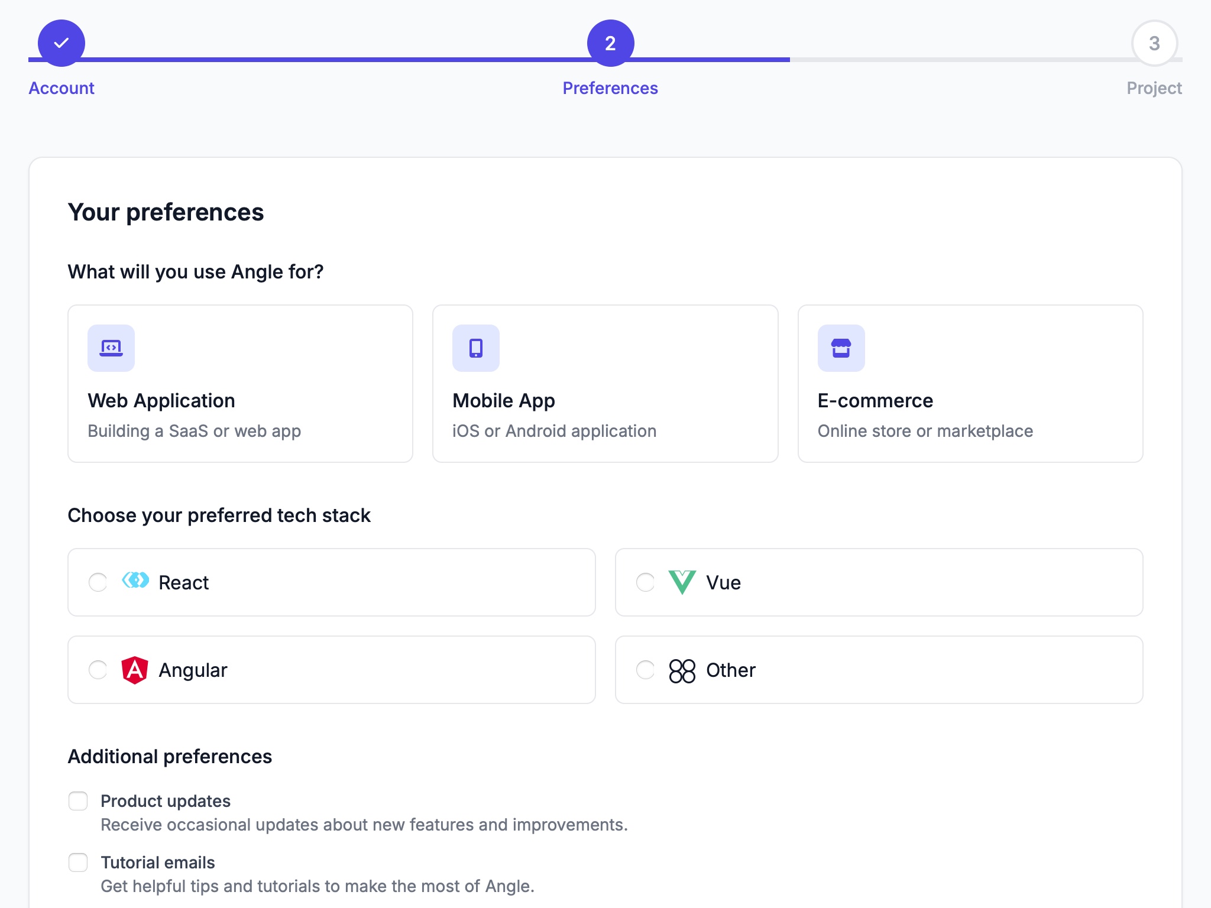Click the React logo
This screenshot has height=908, width=1211.
pyautogui.click(x=135, y=582)
